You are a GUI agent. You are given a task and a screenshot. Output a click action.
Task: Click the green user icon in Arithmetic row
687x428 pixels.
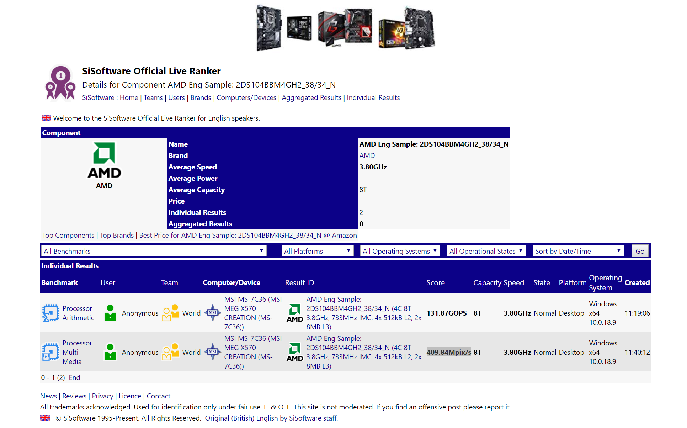pos(110,313)
